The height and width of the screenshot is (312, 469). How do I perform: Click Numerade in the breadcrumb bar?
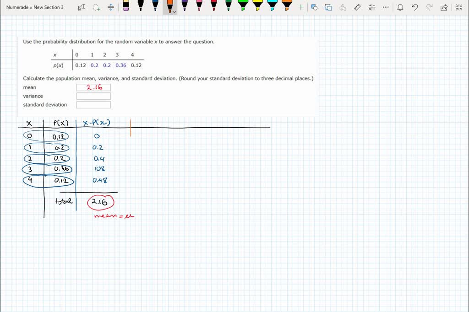tap(17, 7)
